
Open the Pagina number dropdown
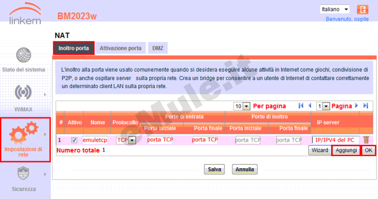click(x=323, y=106)
